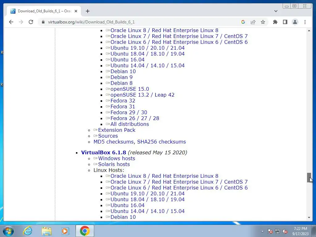Click the forward navigation arrow
The width and height of the screenshot is (316, 237).
pos(21,22)
